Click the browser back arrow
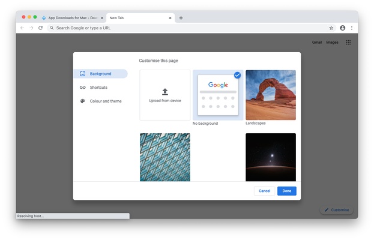This screenshot has width=374, height=240. pyautogui.click(x=22, y=28)
